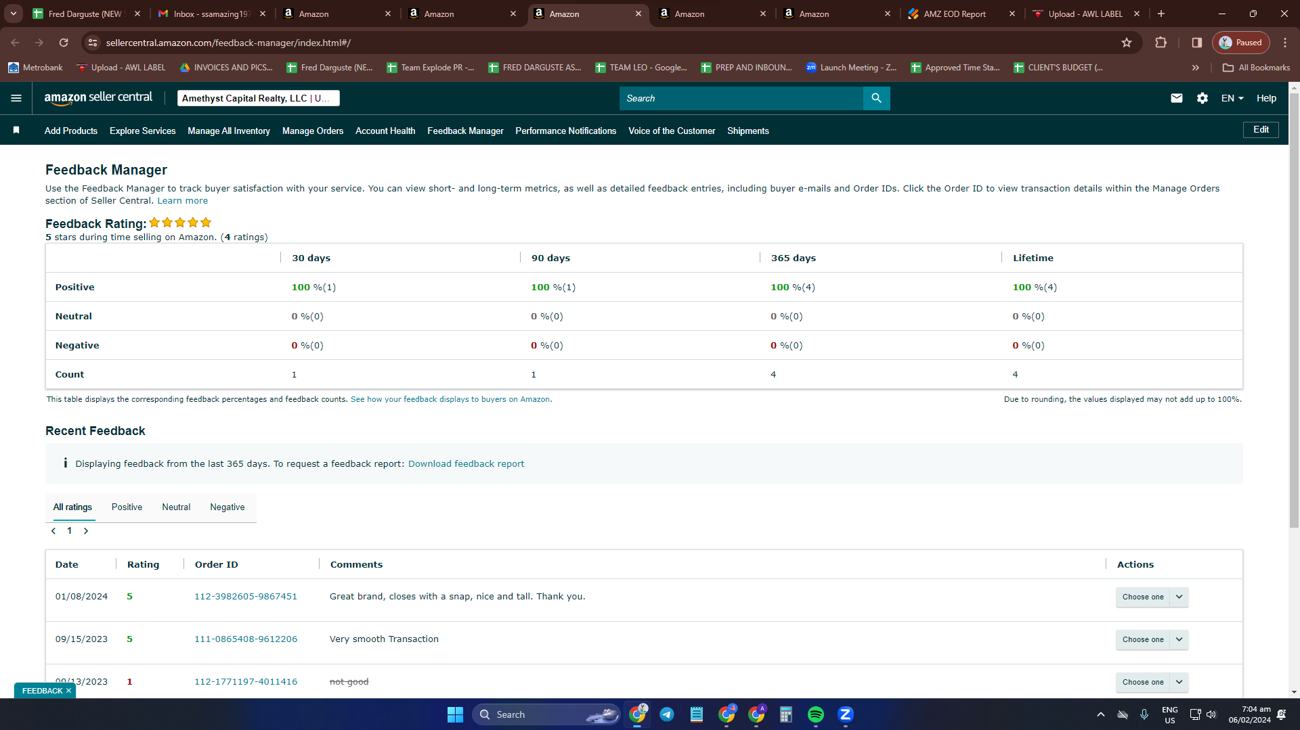Image resolution: width=1300 pixels, height=730 pixels.
Task: Go to Account Health
Action: [385, 131]
